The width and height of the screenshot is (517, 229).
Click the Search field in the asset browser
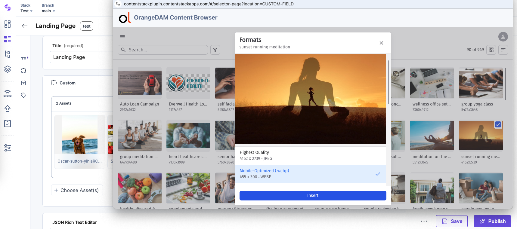tap(163, 50)
